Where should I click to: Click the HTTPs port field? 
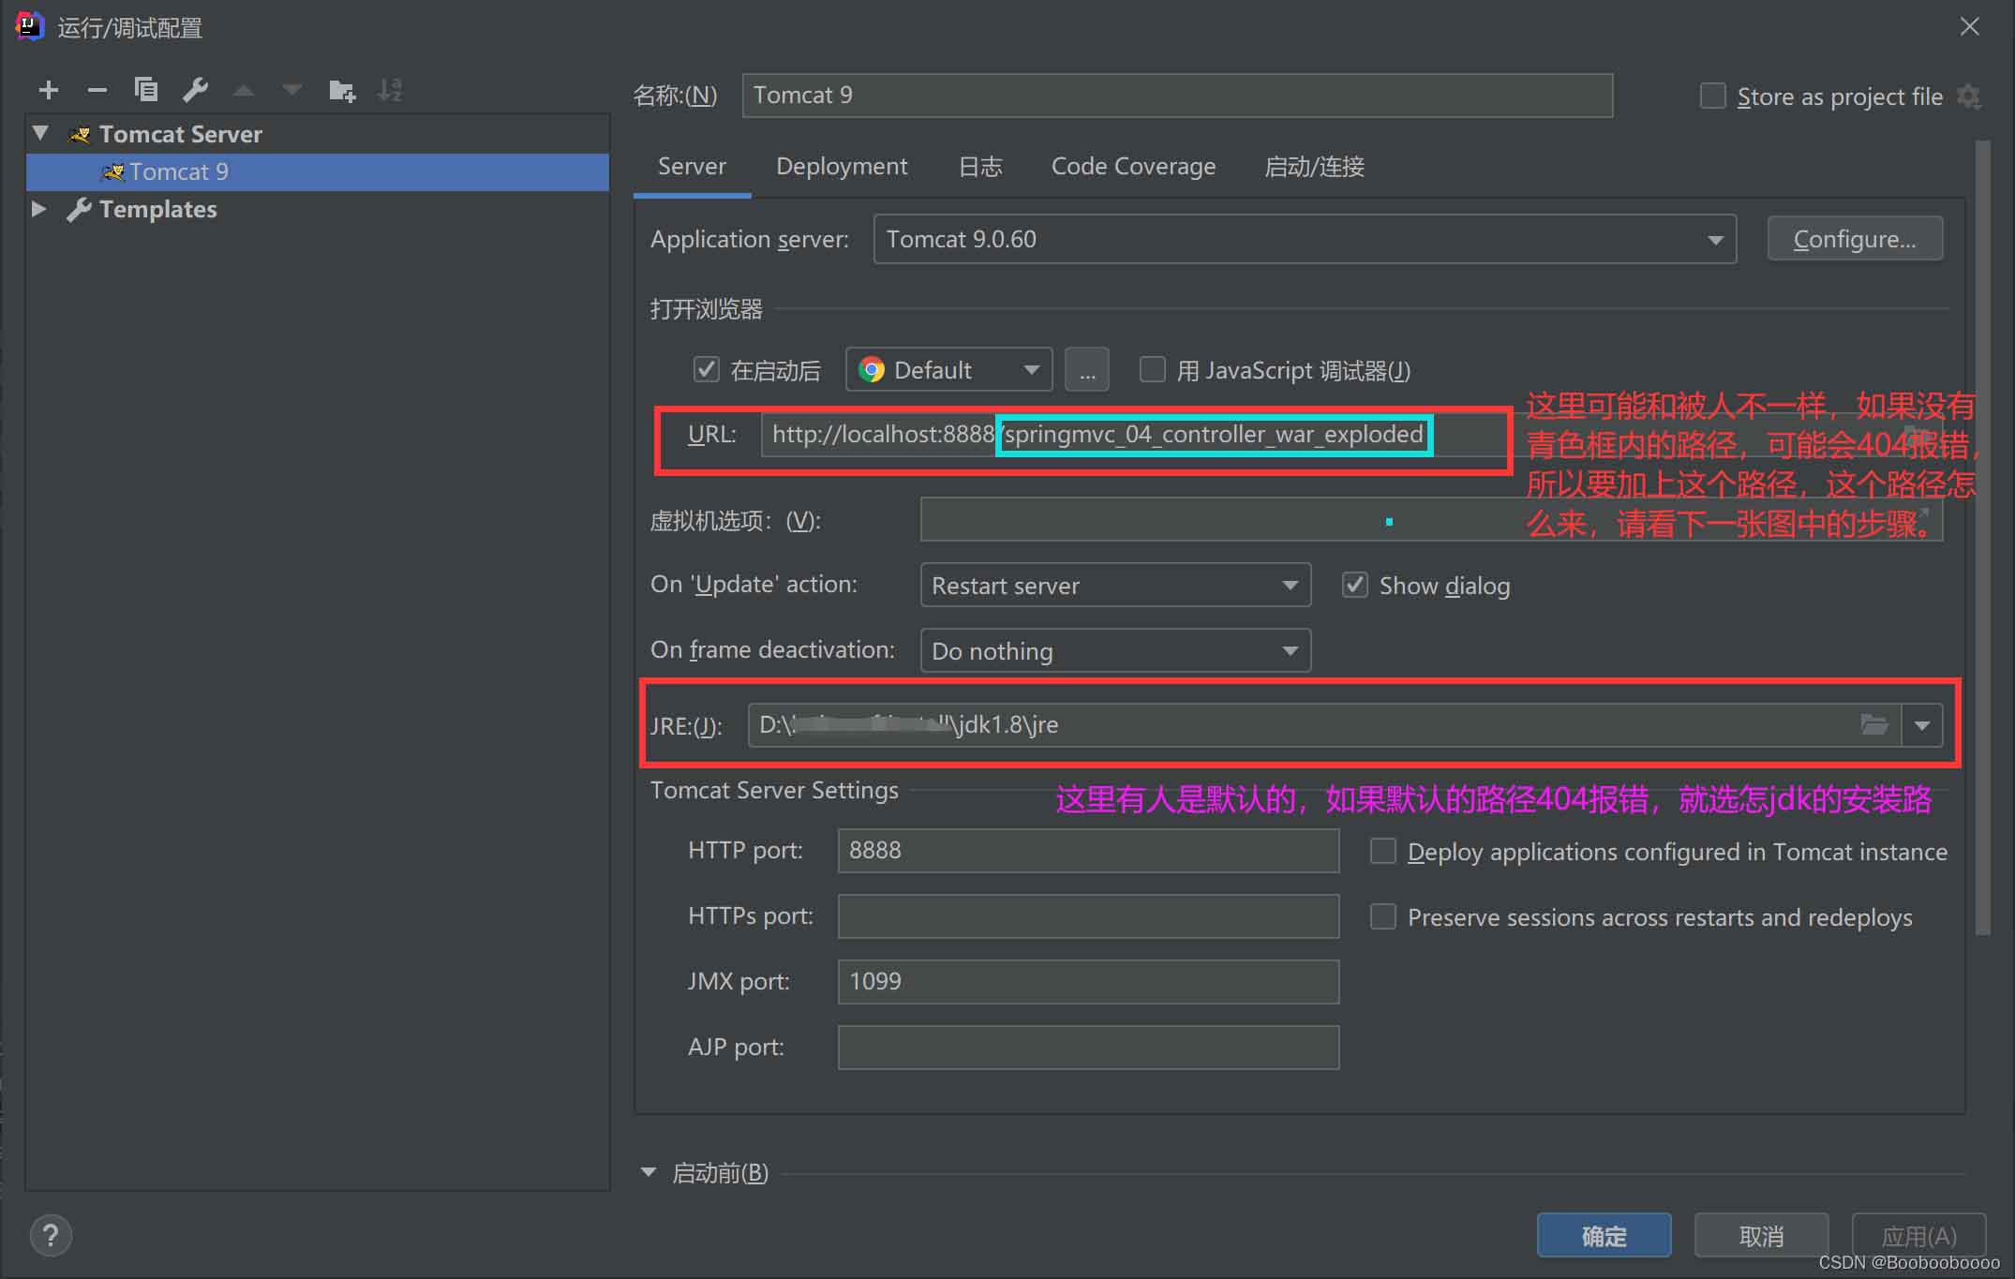pyautogui.click(x=1088, y=915)
